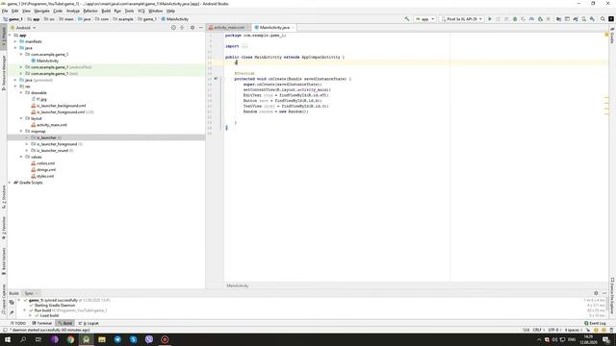This screenshot has width=616, height=346.
Task: Open Viber from the taskbar
Action: 149,339
